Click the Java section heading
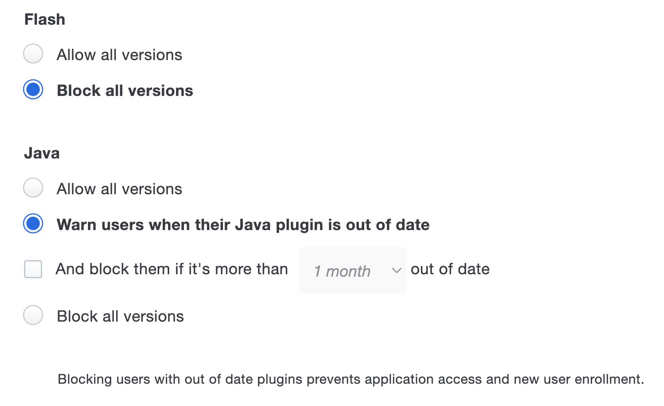The image size is (664, 406). point(42,153)
